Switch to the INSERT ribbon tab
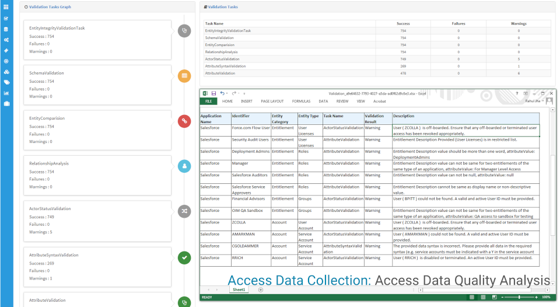This screenshot has width=560, height=307. pos(246,102)
